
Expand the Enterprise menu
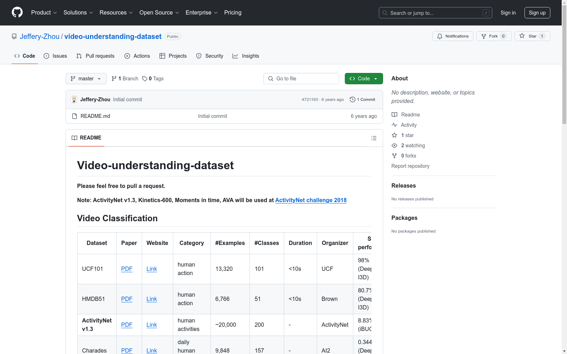click(202, 13)
